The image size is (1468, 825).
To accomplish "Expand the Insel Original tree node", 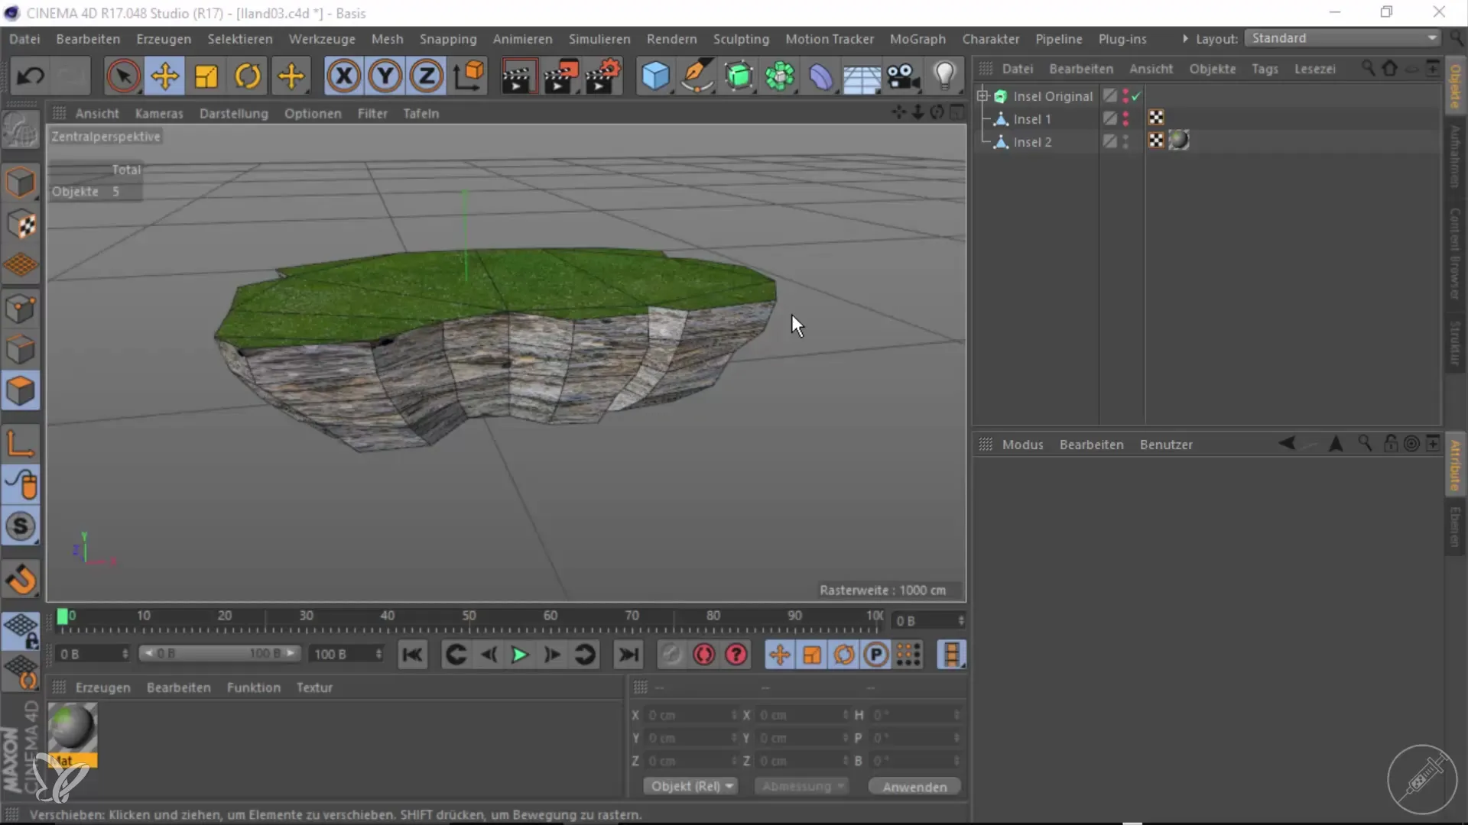I will [x=982, y=95].
